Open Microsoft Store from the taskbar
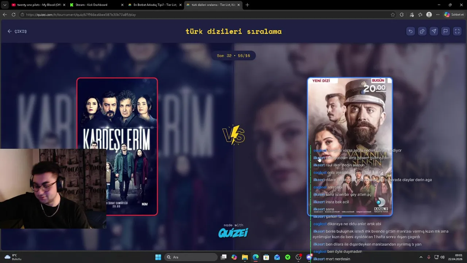 [x=266, y=257]
